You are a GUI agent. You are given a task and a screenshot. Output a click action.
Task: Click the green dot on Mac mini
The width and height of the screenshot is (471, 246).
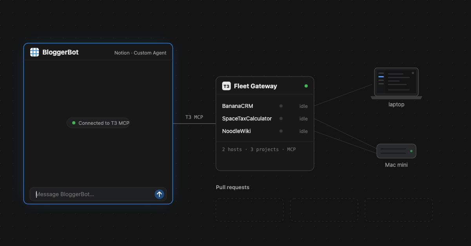[411, 151]
